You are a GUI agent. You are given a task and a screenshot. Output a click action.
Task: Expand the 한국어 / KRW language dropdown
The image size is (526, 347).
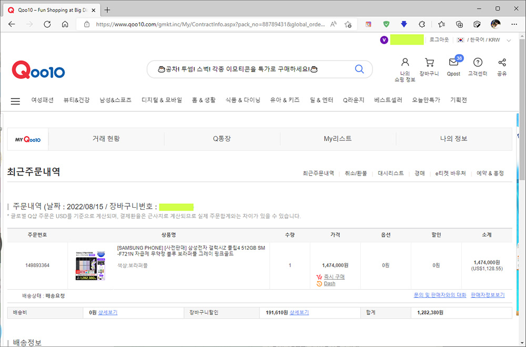(509, 40)
